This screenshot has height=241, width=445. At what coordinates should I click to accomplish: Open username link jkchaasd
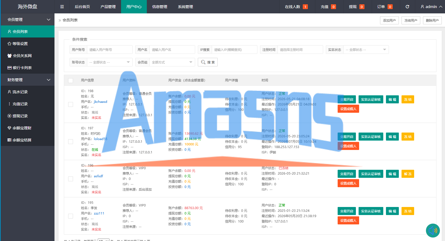pos(100,102)
